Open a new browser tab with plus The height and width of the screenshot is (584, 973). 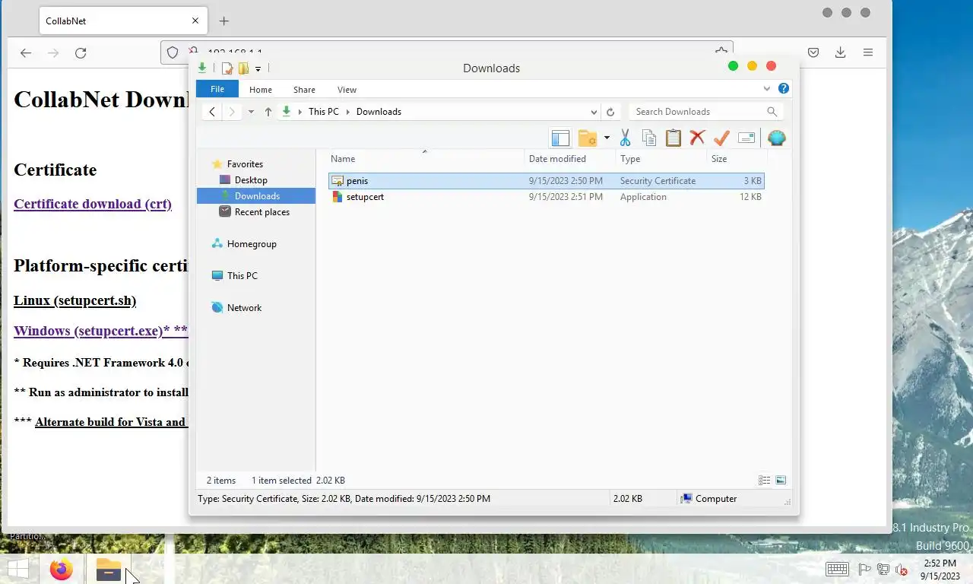coord(223,21)
